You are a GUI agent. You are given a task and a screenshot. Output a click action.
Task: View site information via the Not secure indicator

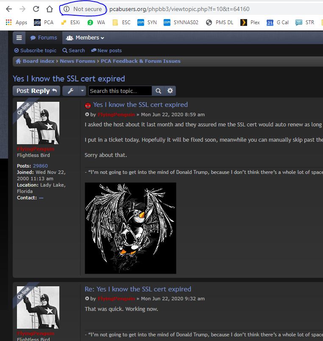[x=83, y=9]
